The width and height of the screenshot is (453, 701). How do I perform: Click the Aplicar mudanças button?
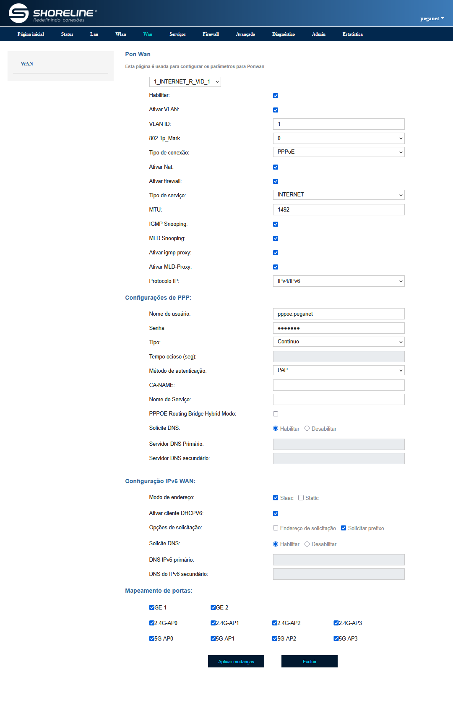point(236,662)
